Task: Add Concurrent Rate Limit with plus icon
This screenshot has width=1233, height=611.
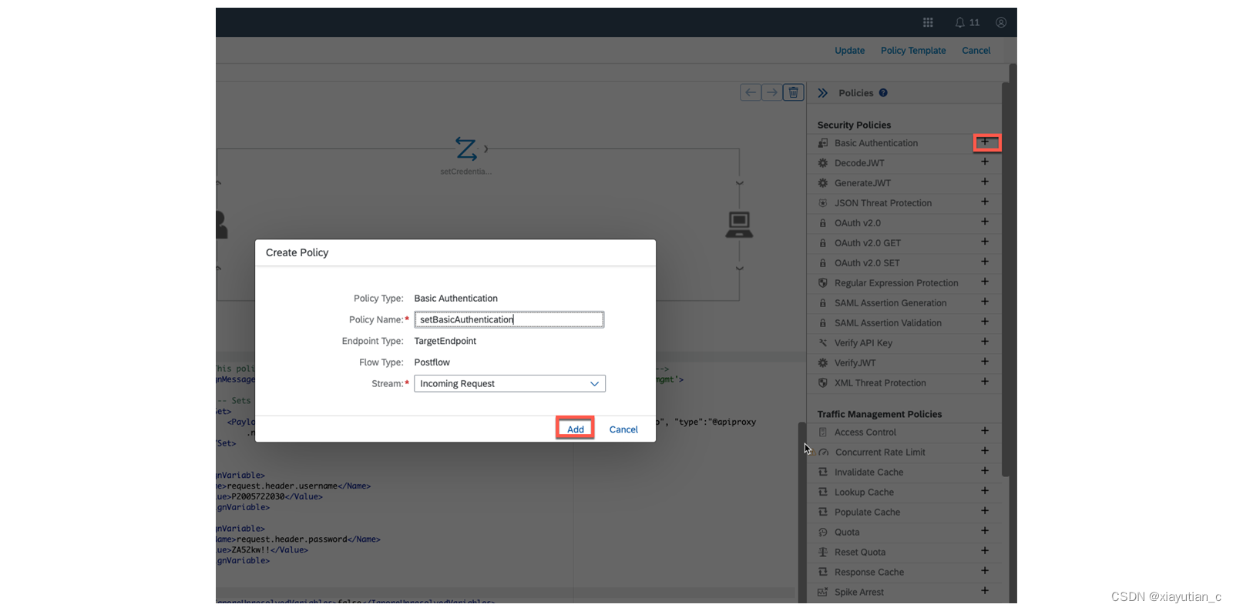Action: click(x=985, y=451)
